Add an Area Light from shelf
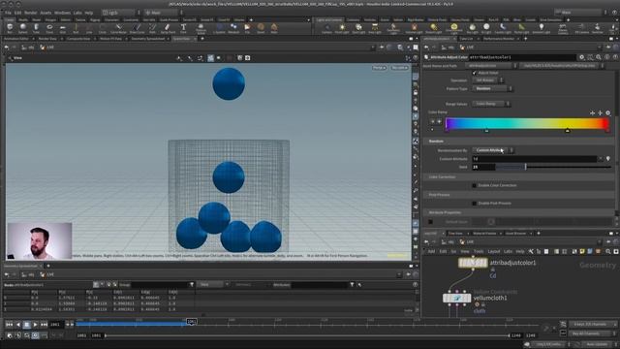Viewport: 620px width, 349px height. pyautogui.click(x=375, y=28)
